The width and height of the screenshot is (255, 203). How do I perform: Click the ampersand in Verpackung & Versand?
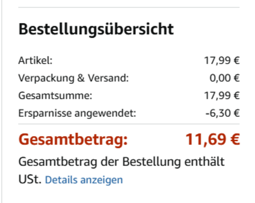pos(81,78)
